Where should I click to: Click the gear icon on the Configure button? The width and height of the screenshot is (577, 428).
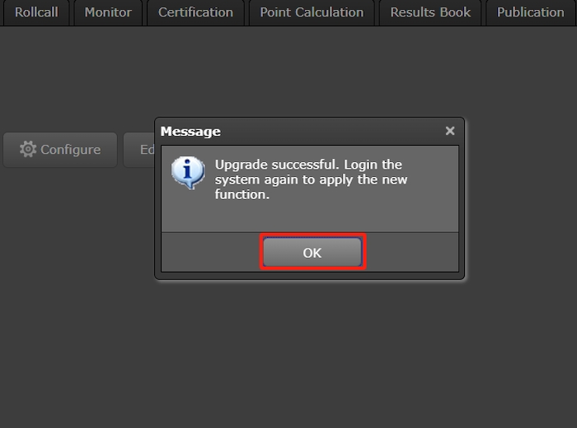(28, 149)
